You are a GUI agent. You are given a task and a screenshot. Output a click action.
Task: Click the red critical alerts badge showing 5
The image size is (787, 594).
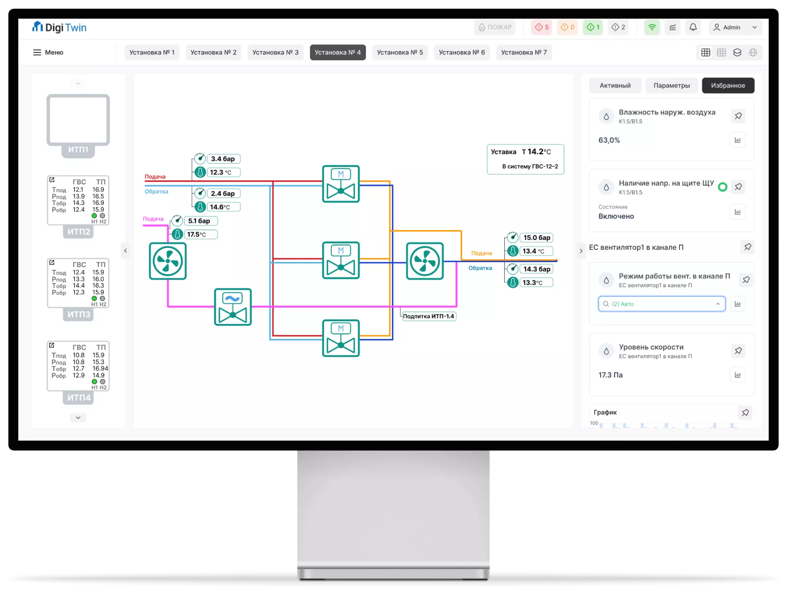click(541, 27)
